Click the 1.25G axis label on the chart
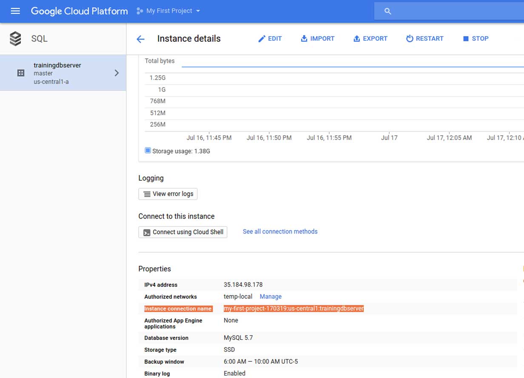 click(x=157, y=78)
